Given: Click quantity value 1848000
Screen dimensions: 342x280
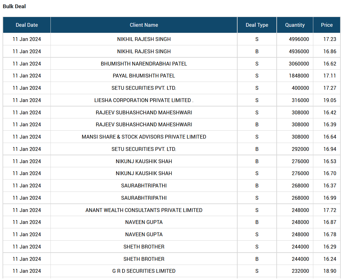Looking at the screenshot, I should tap(299, 76).
